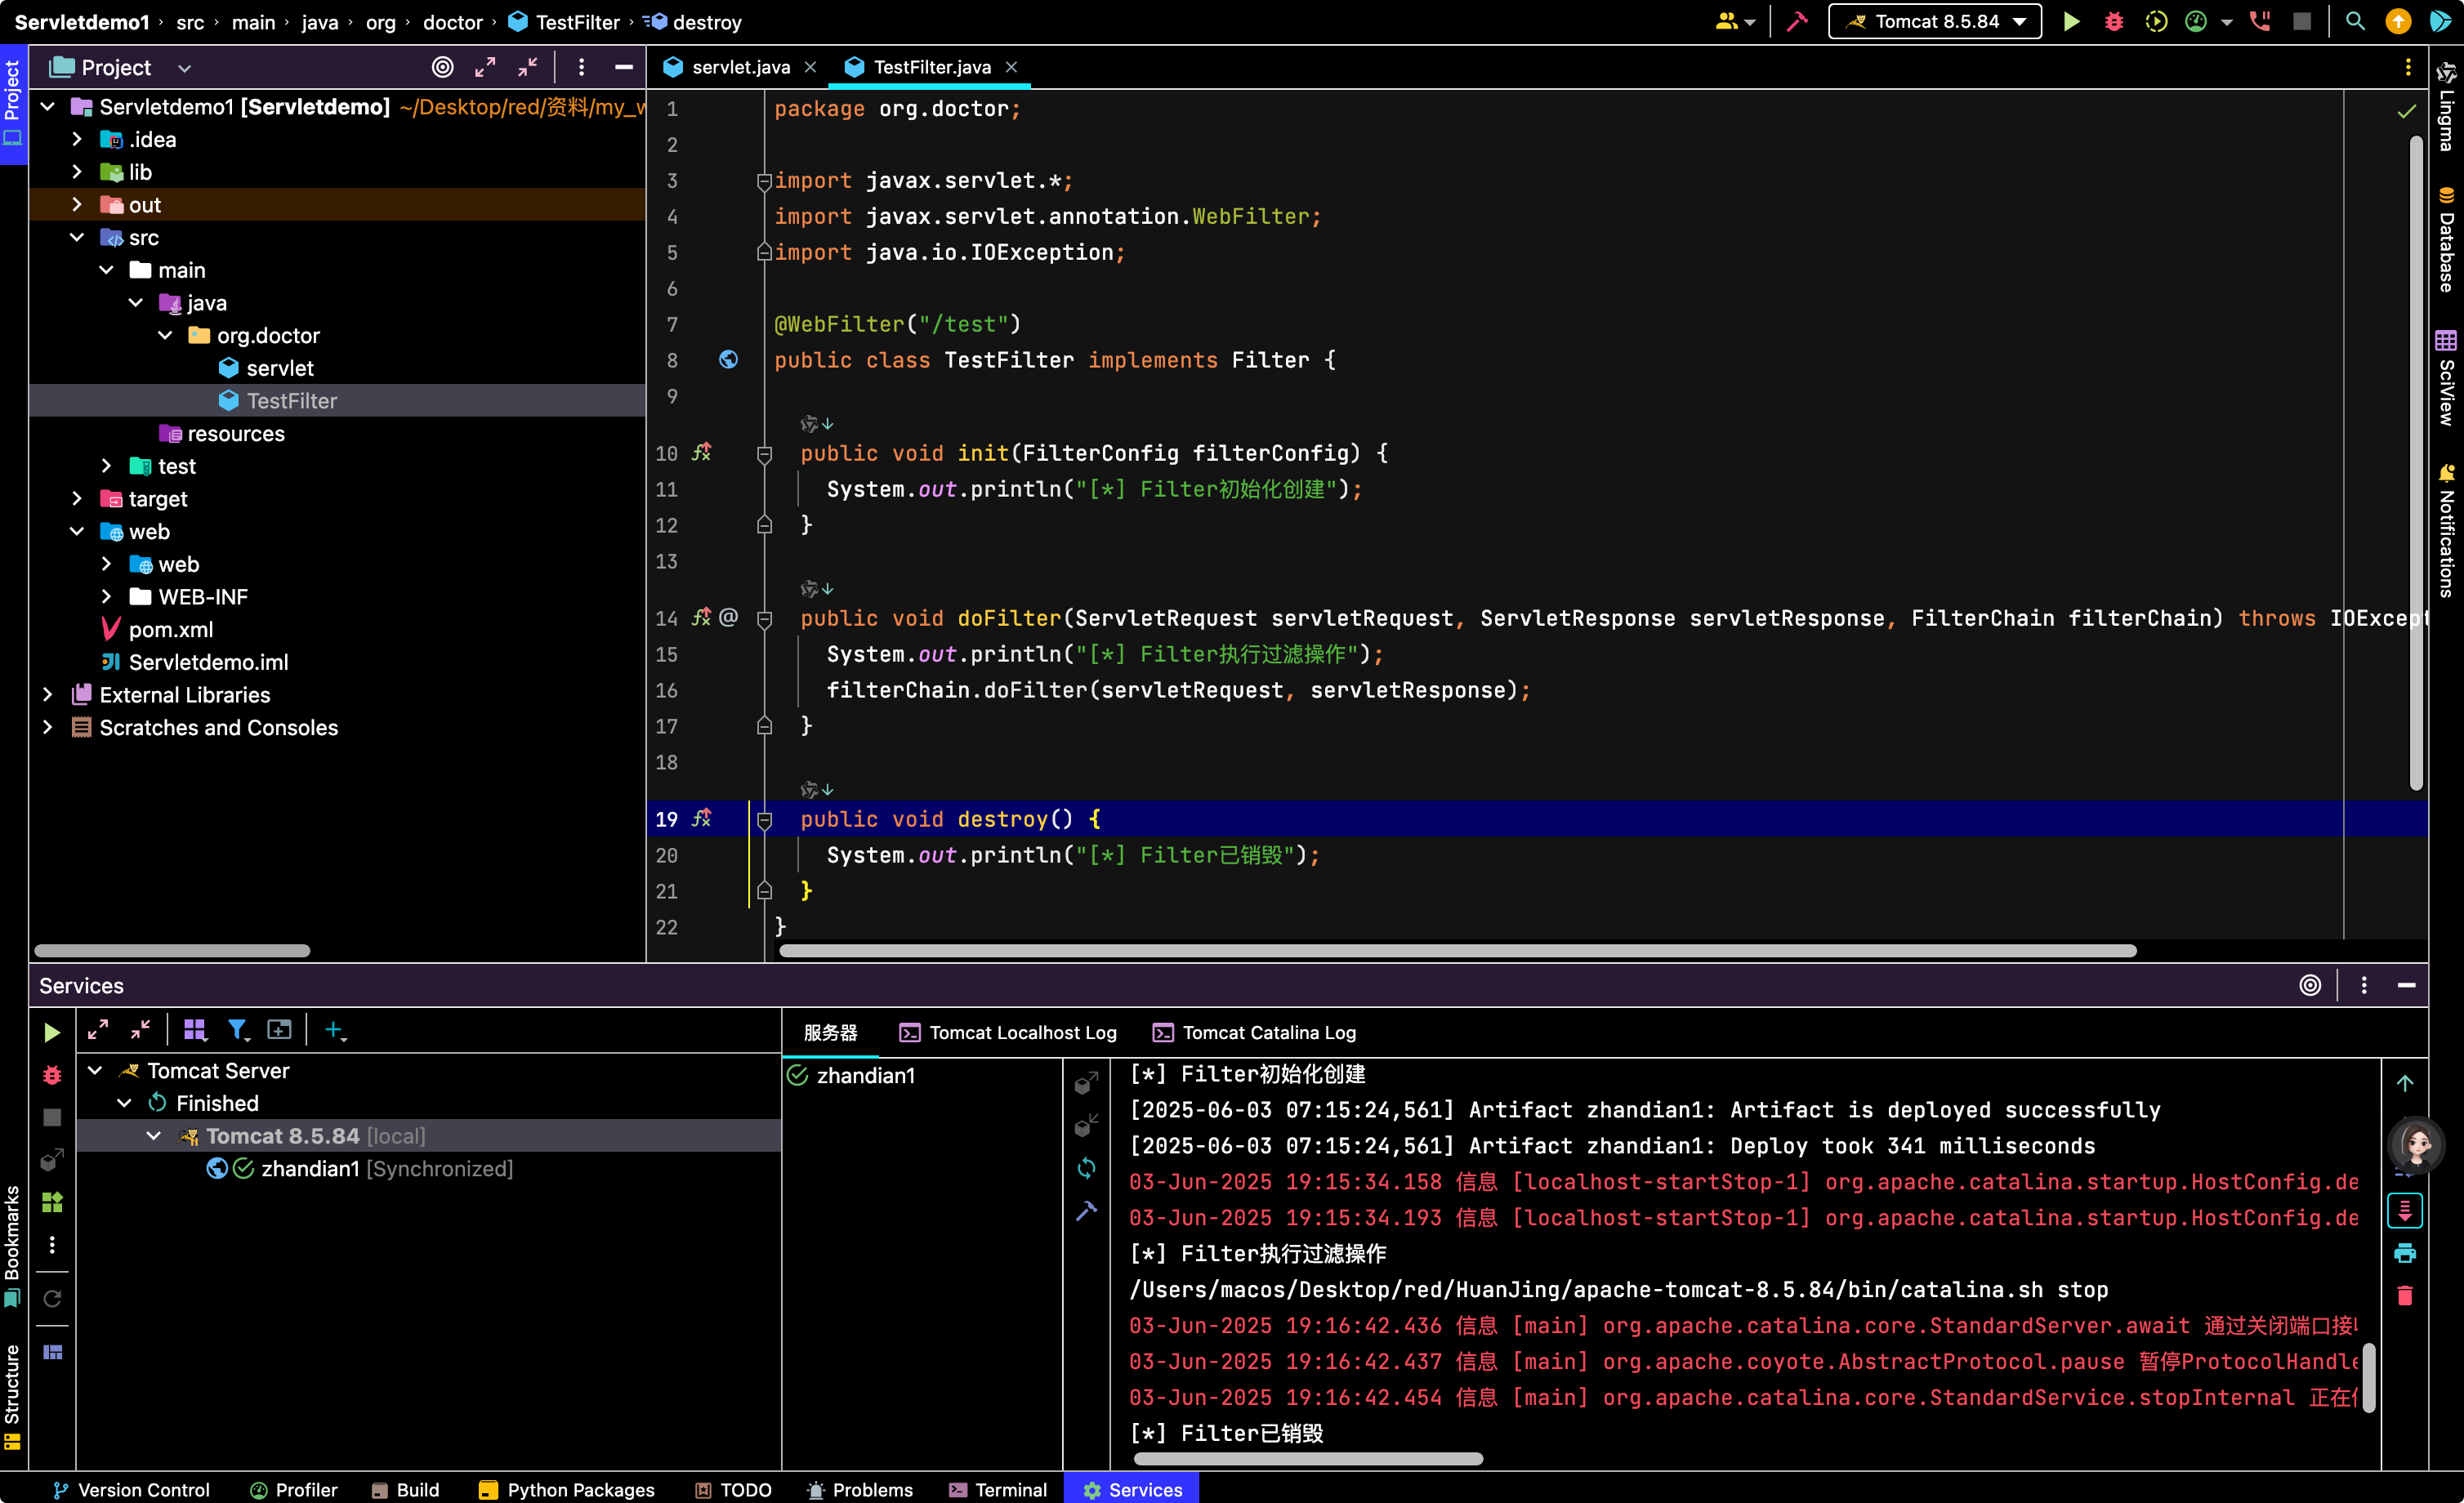Print console output with printer icon
Viewport: 2464px width, 1503px height.
tap(2405, 1253)
